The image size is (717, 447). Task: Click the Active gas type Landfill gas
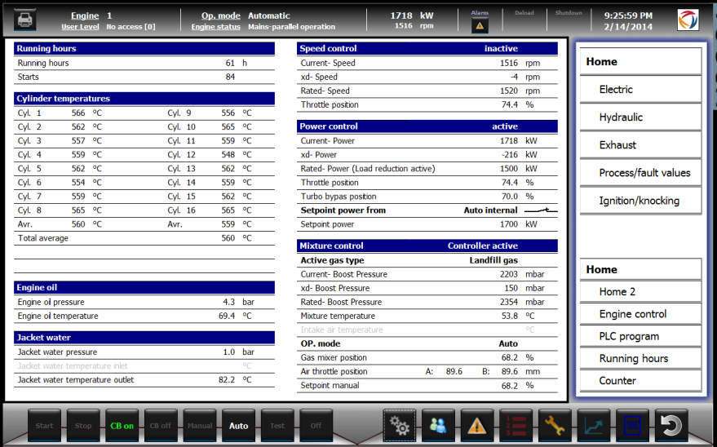(493, 260)
